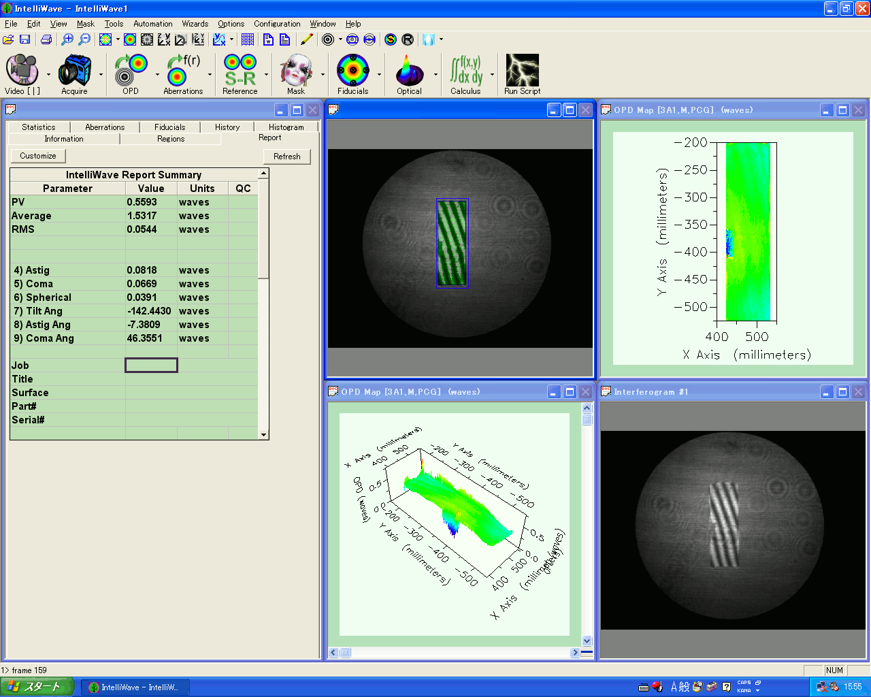
Task: Click the circled R icon in the toolbar
Action: (x=408, y=39)
